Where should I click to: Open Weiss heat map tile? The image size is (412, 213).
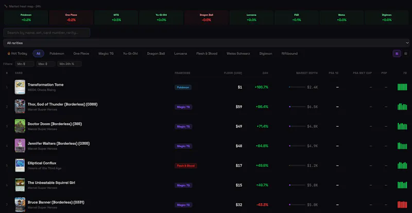pyautogui.click(x=341, y=17)
